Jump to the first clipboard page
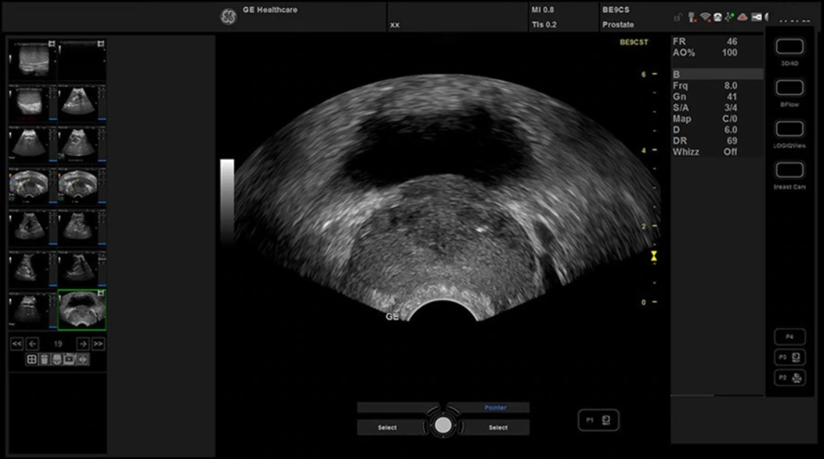Viewport: 824px width, 459px height. pyautogui.click(x=16, y=343)
